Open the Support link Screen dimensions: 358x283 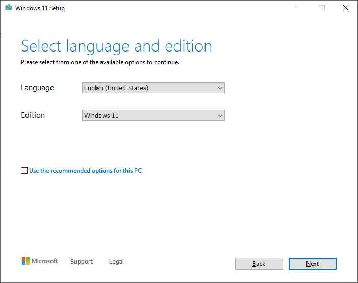pyautogui.click(x=82, y=261)
